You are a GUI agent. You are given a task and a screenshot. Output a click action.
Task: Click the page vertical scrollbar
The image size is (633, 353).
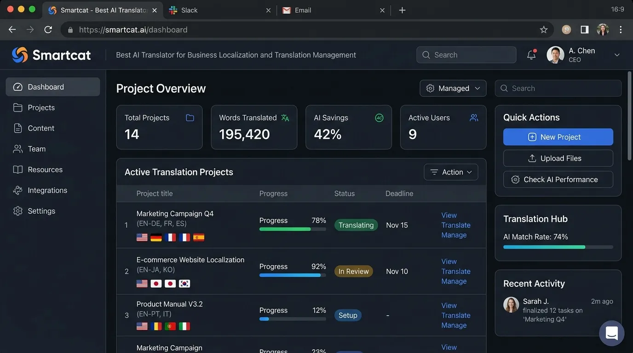coord(629,116)
